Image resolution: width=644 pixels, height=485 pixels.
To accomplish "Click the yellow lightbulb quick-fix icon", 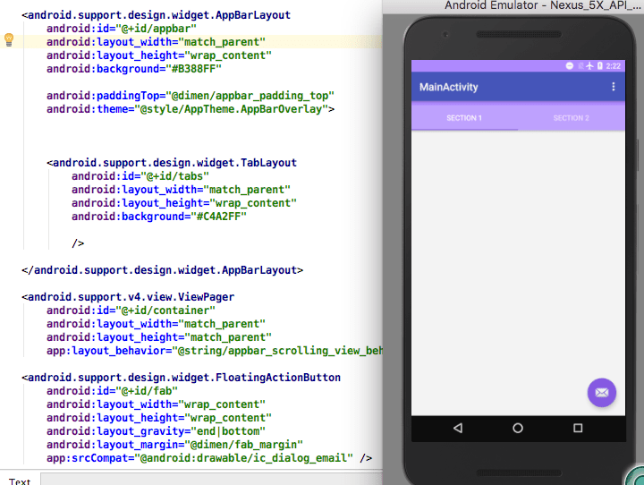I will (x=9, y=40).
